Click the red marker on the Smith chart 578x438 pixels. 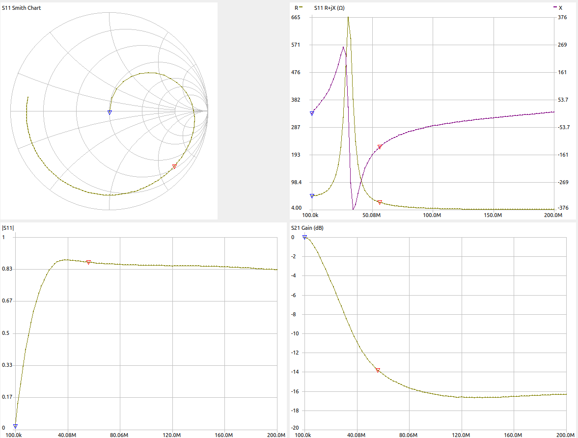pyautogui.click(x=174, y=167)
